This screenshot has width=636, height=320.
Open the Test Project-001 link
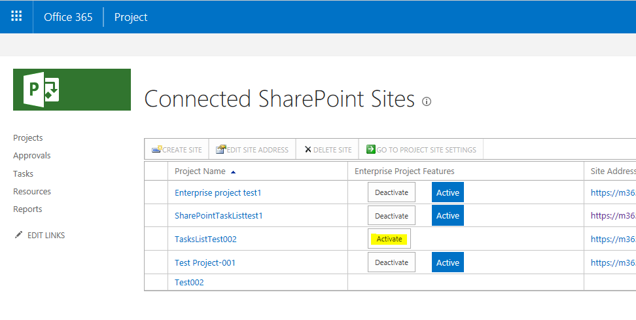click(x=205, y=263)
